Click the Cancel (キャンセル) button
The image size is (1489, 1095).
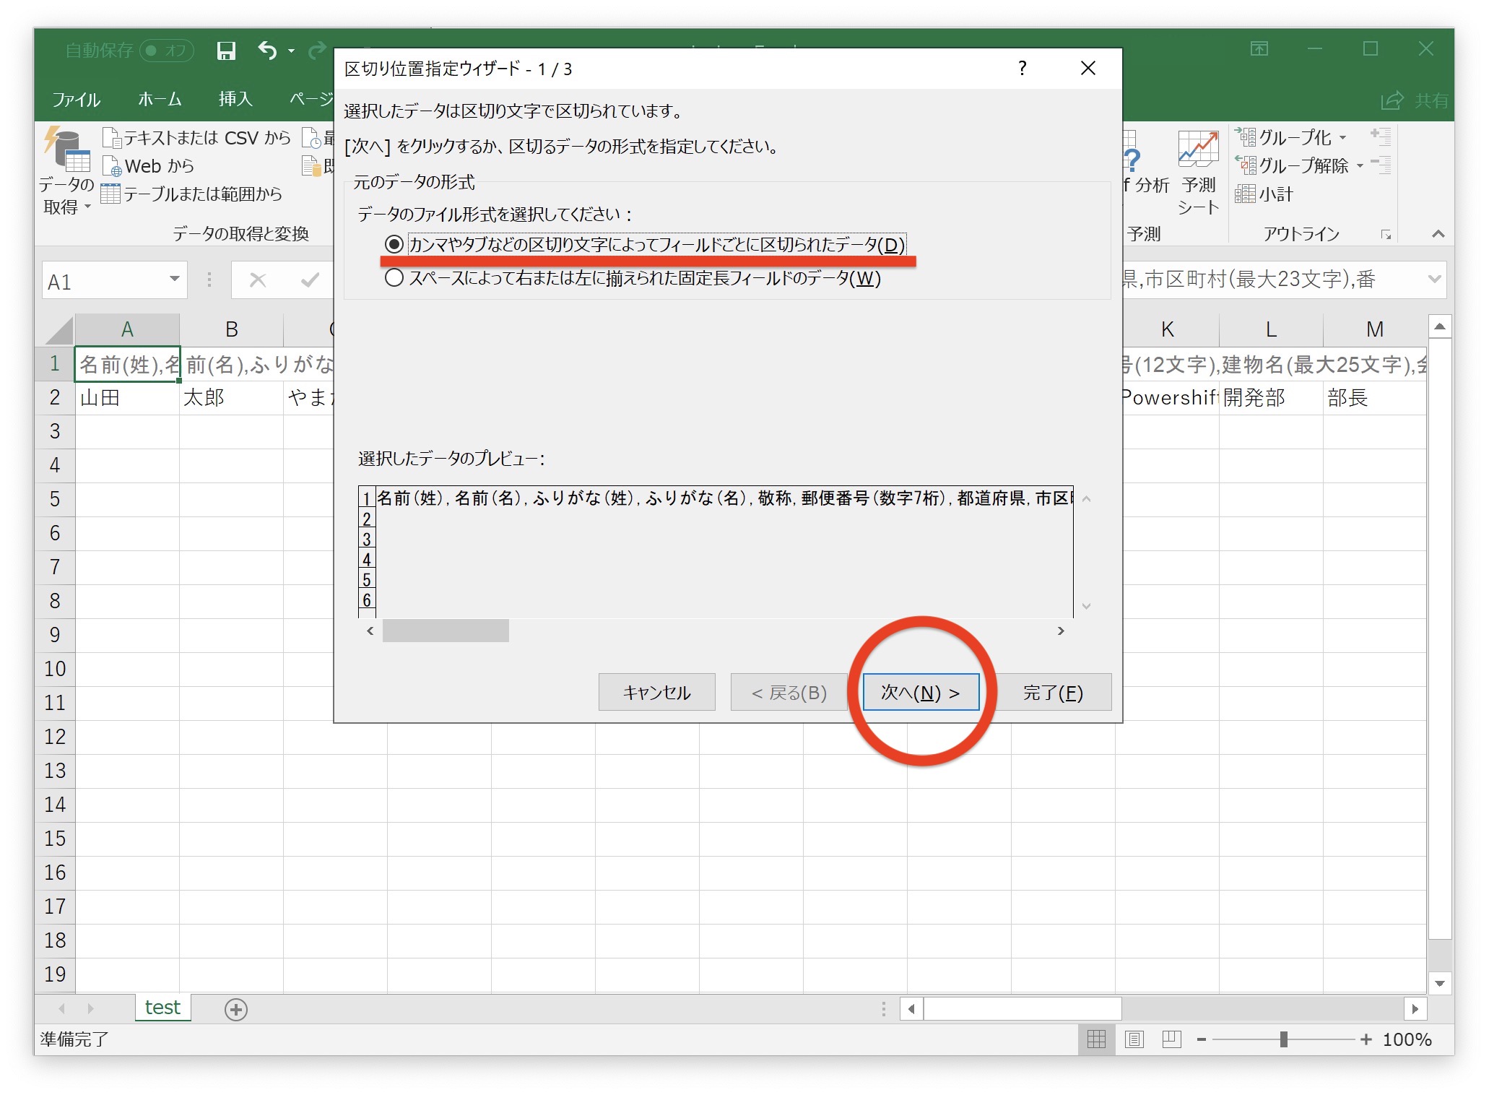pos(656,693)
